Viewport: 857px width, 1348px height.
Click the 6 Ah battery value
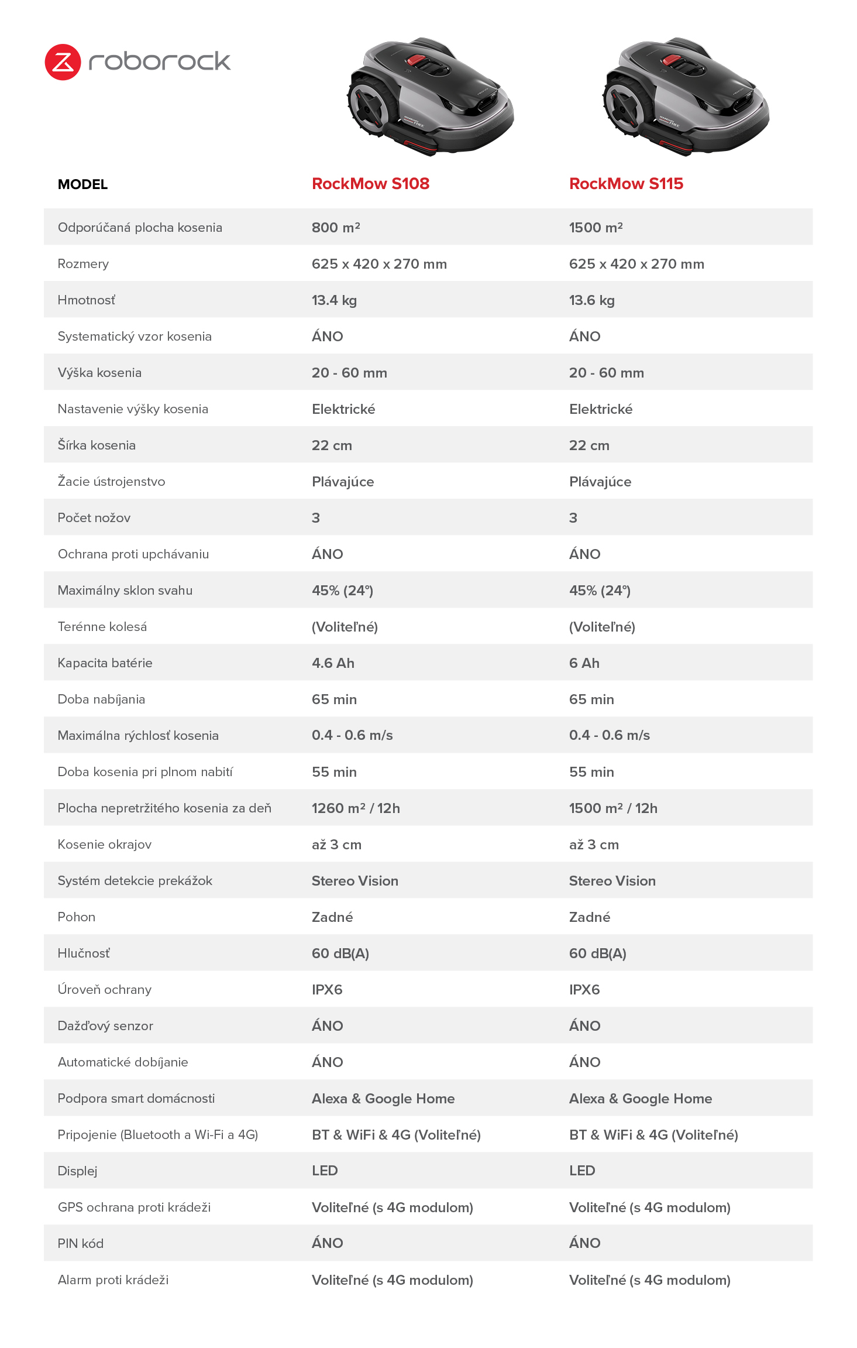[x=584, y=663]
